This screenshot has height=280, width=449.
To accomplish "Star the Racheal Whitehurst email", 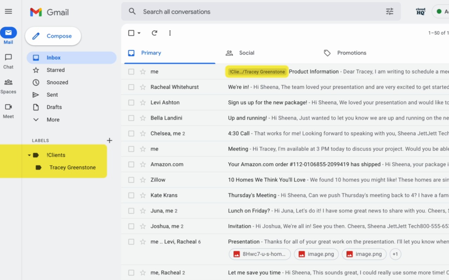I will click(143, 87).
